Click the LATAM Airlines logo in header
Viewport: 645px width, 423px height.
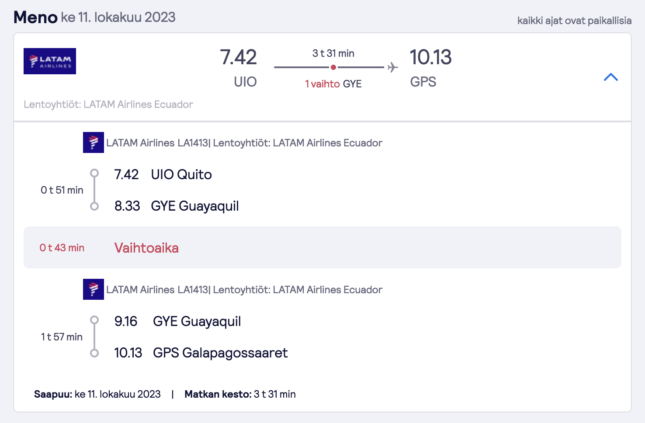(50, 61)
